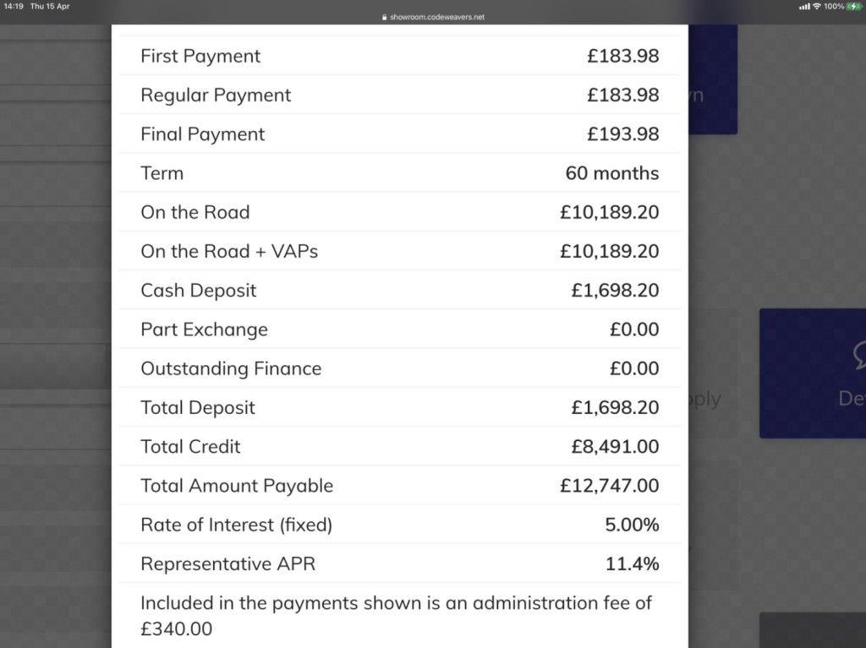This screenshot has height=648, width=866.
Task: Tap the chat bubble icon on blue tile
Action: pos(859,355)
